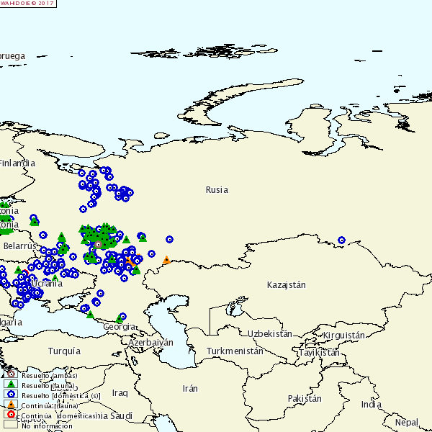Click the Finlandia country label
432x432 pixels.
pos(17,163)
